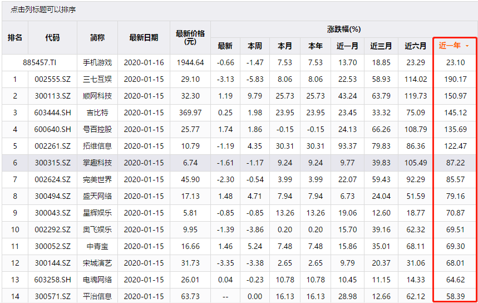Sort by 最新价格(元) column header
The width and height of the screenshot is (478, 303).
click(x=190, y=37)
